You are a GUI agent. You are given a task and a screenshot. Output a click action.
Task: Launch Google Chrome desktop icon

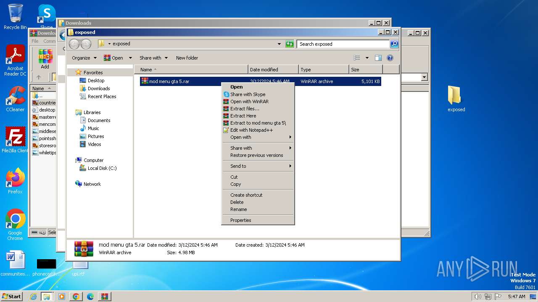pos(15,225)
